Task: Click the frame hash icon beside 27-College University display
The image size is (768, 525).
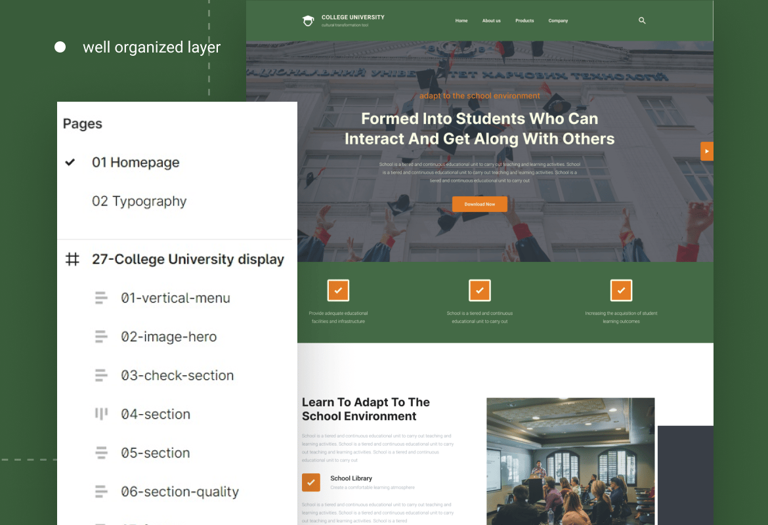Action: (72, 259)
